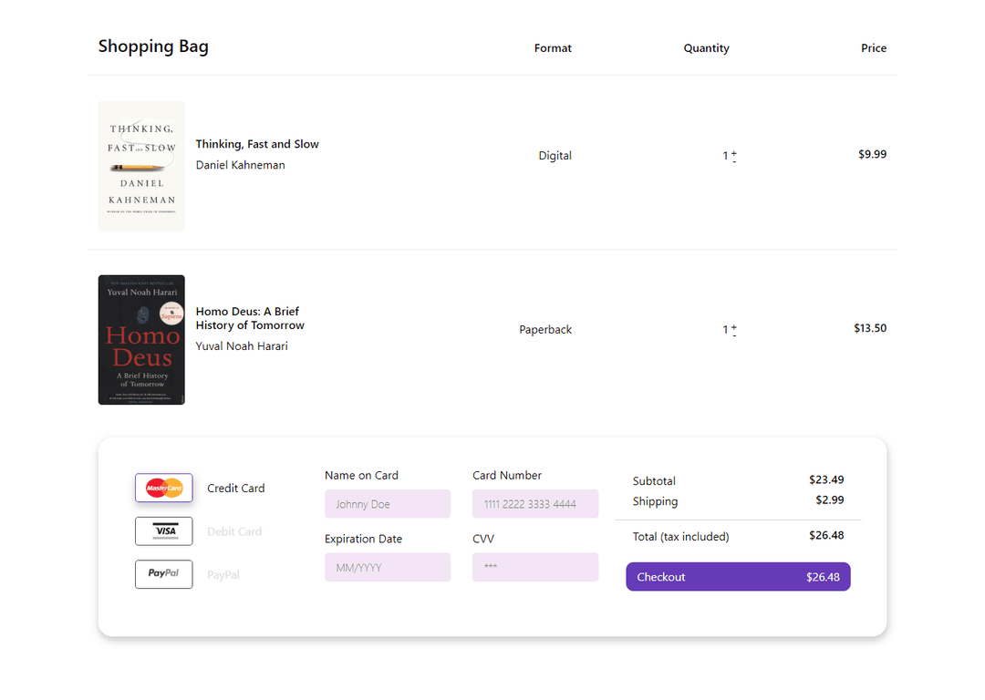Click the Quantity column header
The image size is (985, 700).
706,48
